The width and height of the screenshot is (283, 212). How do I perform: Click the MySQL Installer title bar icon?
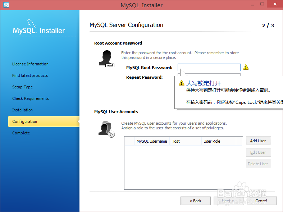click(x=6, y=5)
